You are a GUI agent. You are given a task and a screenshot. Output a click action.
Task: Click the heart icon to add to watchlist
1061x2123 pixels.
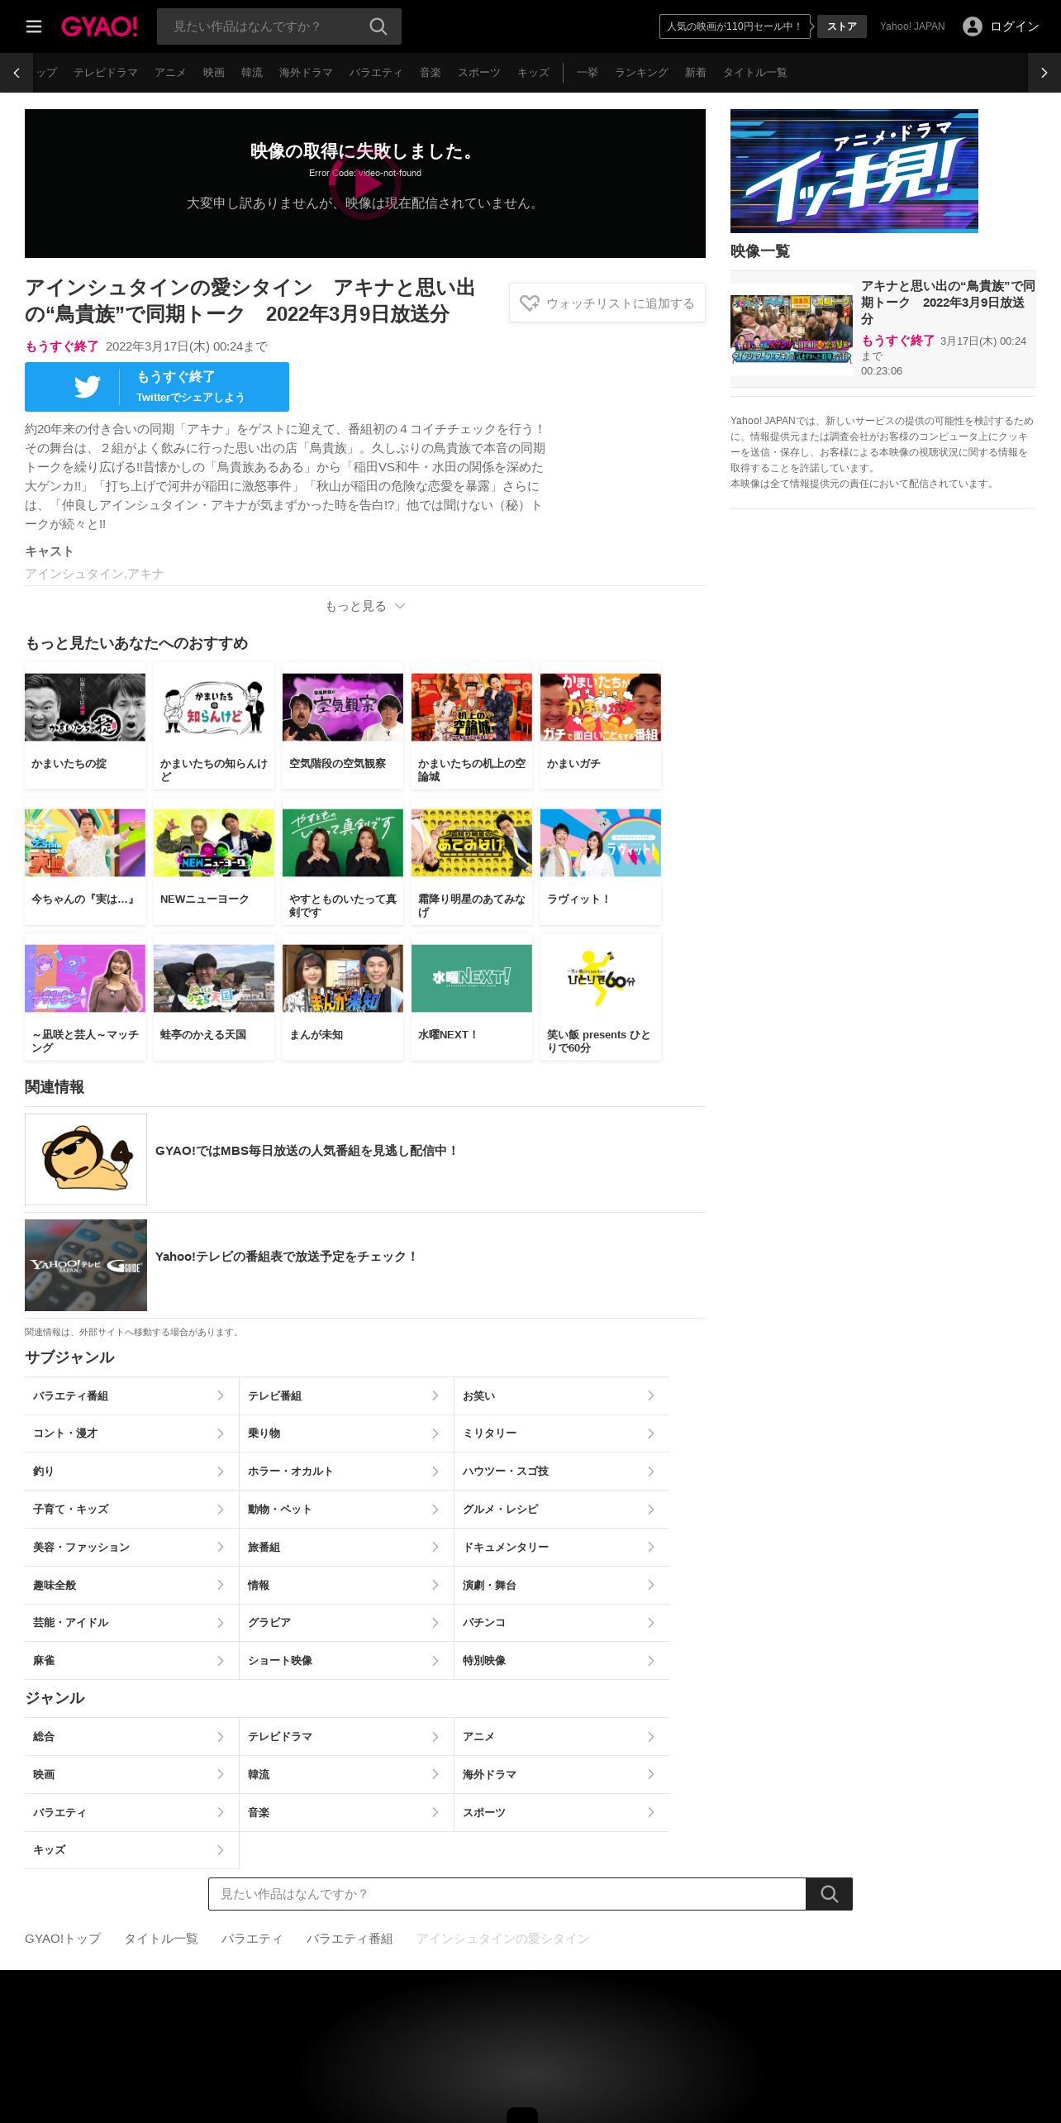click(x=530, y=303)
